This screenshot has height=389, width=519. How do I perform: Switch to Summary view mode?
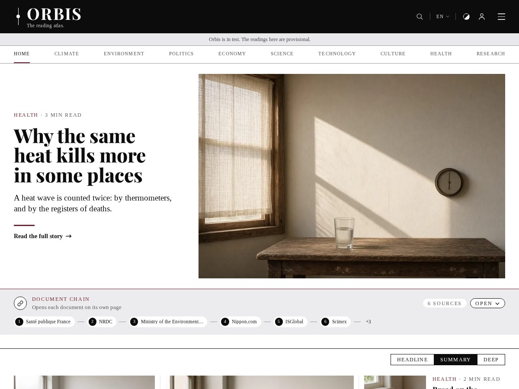(x=455, y=360)
